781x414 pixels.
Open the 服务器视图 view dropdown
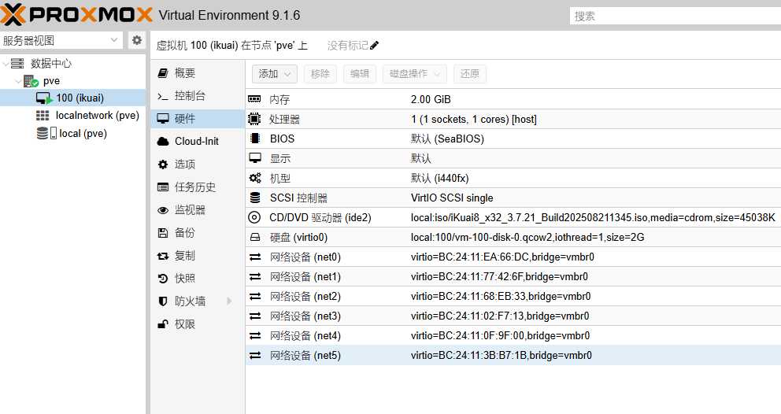[114, 40]
